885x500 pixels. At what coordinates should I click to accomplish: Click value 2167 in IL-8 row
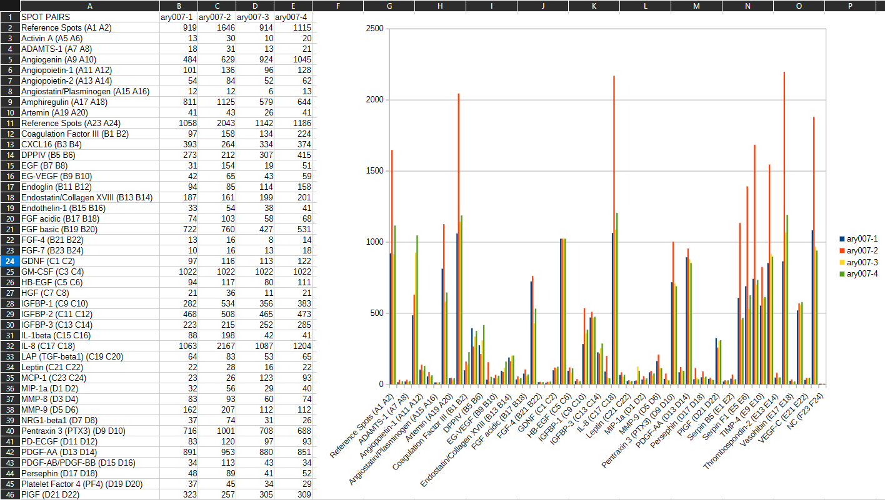(217, 346)
